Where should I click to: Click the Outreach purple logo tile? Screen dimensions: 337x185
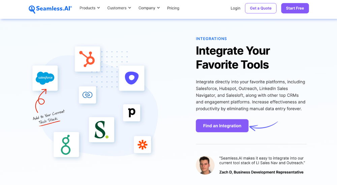pyautogui.click(x=132, y=78)
